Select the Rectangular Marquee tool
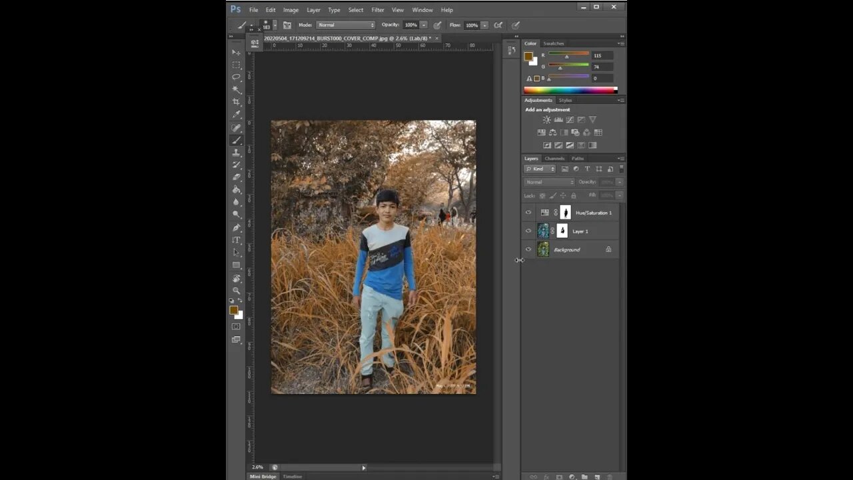This screenshot has height=480, width=853. (x=236, y=65)
